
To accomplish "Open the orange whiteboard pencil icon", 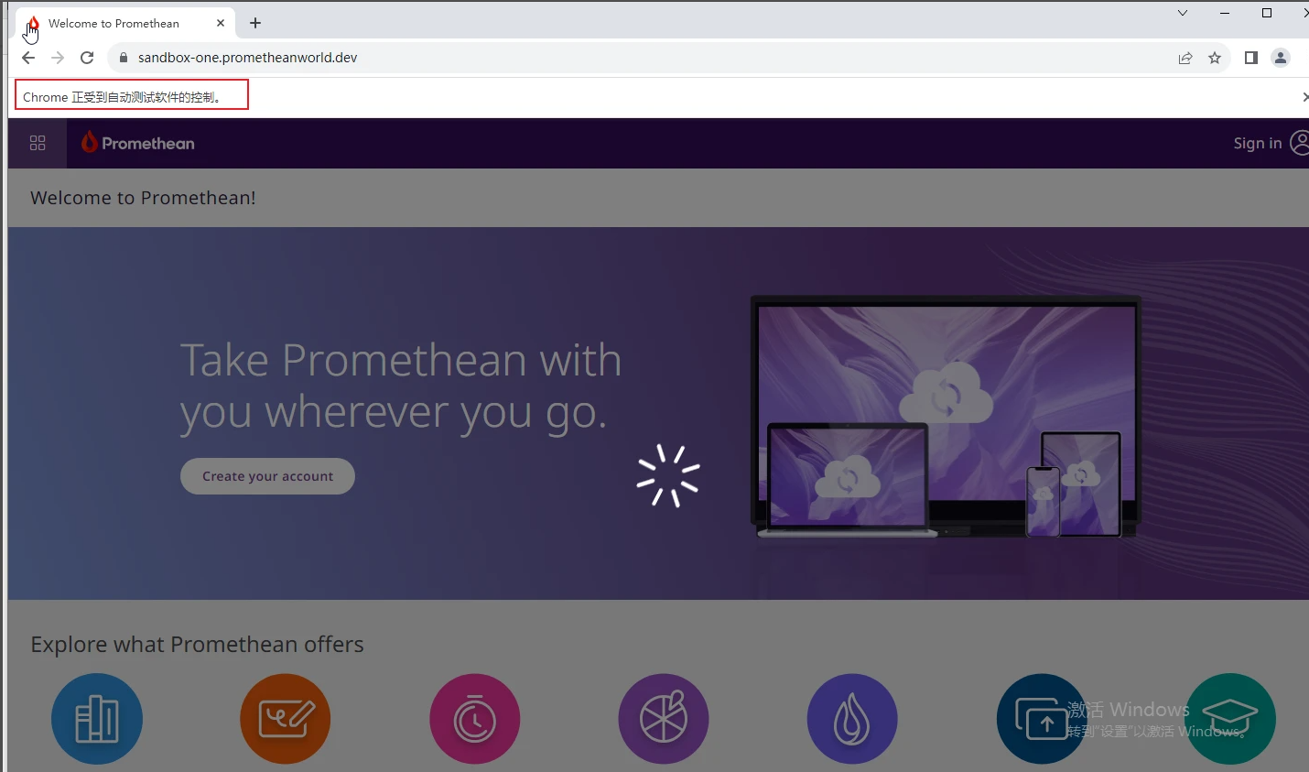I will click(x=286, y=719).
